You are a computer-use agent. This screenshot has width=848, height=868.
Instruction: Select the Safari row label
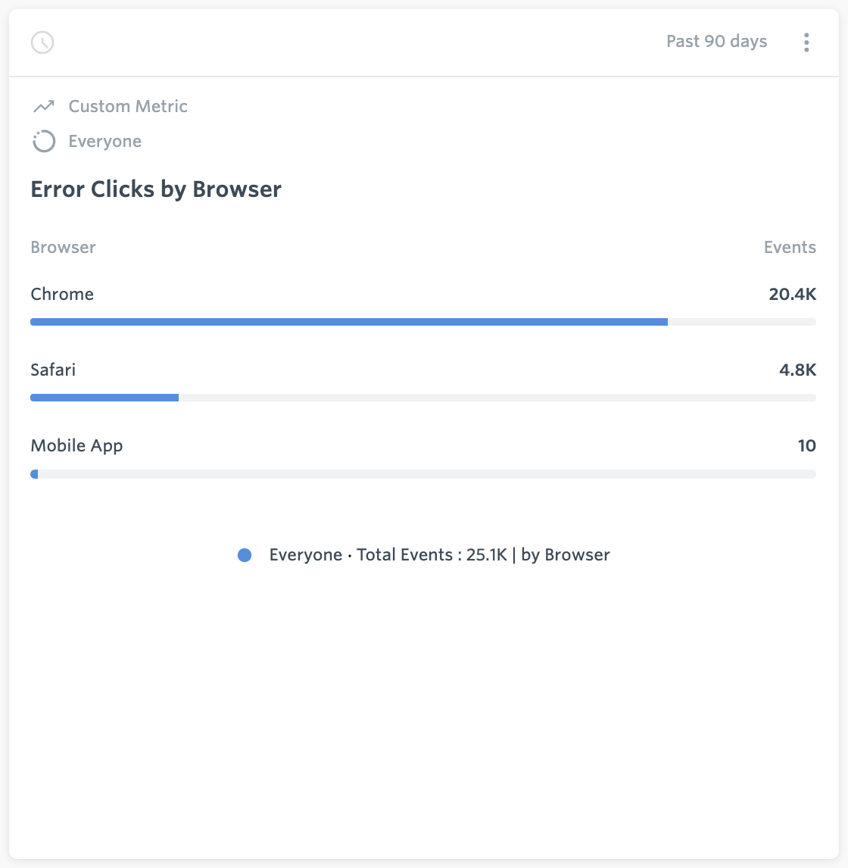[53, 370]
